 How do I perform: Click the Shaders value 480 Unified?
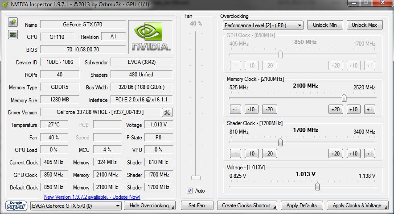pyautogui.click(x=141, y=75)
